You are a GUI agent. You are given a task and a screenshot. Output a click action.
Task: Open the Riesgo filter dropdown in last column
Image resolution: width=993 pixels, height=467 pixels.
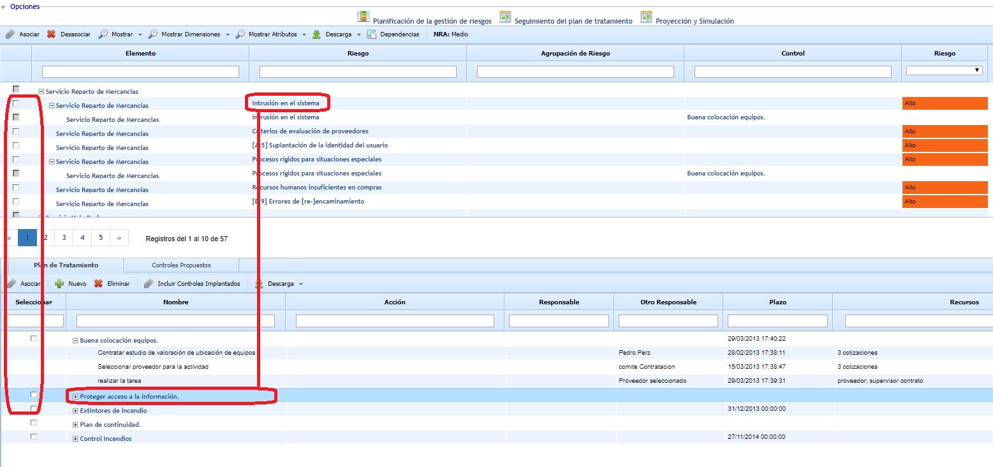(944, 70)
